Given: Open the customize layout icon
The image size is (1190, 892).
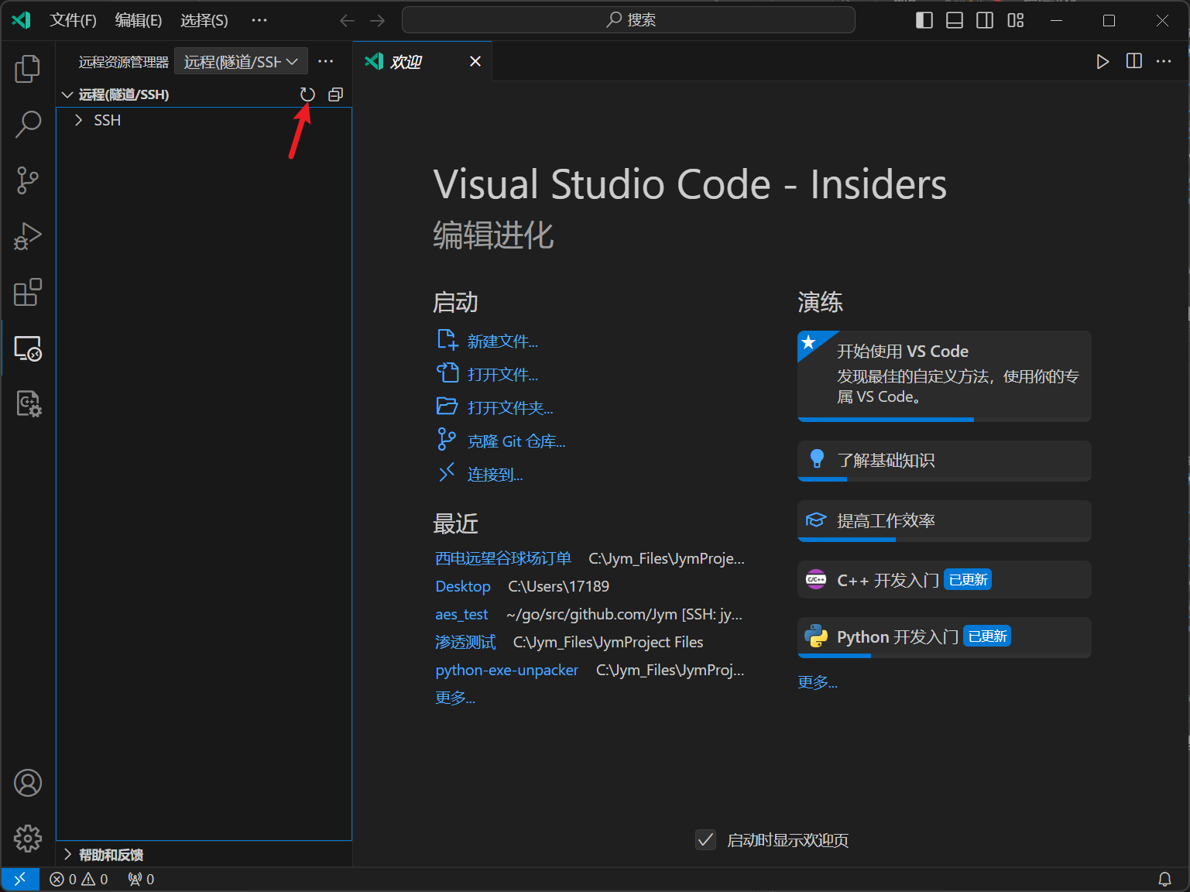Looking at the screenshot, I should pos(1016,20).
